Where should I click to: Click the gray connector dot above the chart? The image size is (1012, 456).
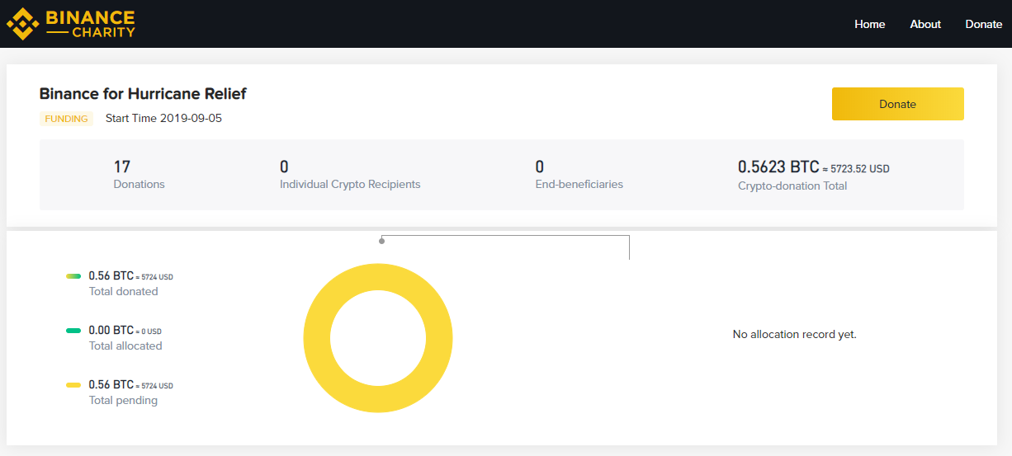tap(381, 241)
